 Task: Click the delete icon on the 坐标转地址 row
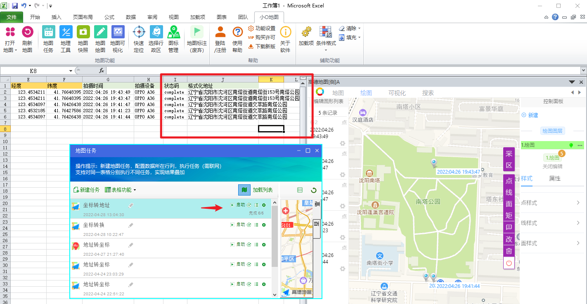264,205
